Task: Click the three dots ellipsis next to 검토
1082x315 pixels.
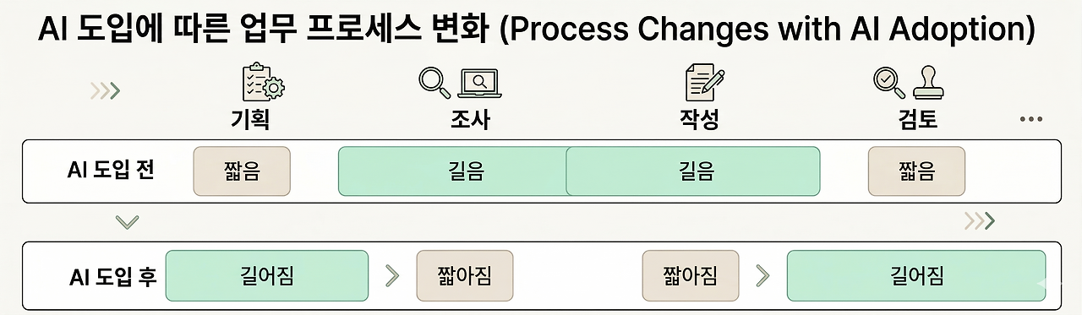Action: (1031, 120)
